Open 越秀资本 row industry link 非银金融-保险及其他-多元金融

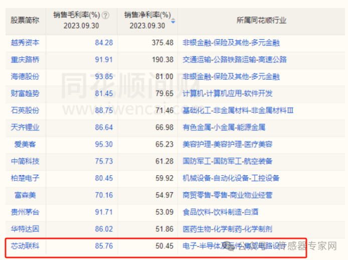[231, 43]
